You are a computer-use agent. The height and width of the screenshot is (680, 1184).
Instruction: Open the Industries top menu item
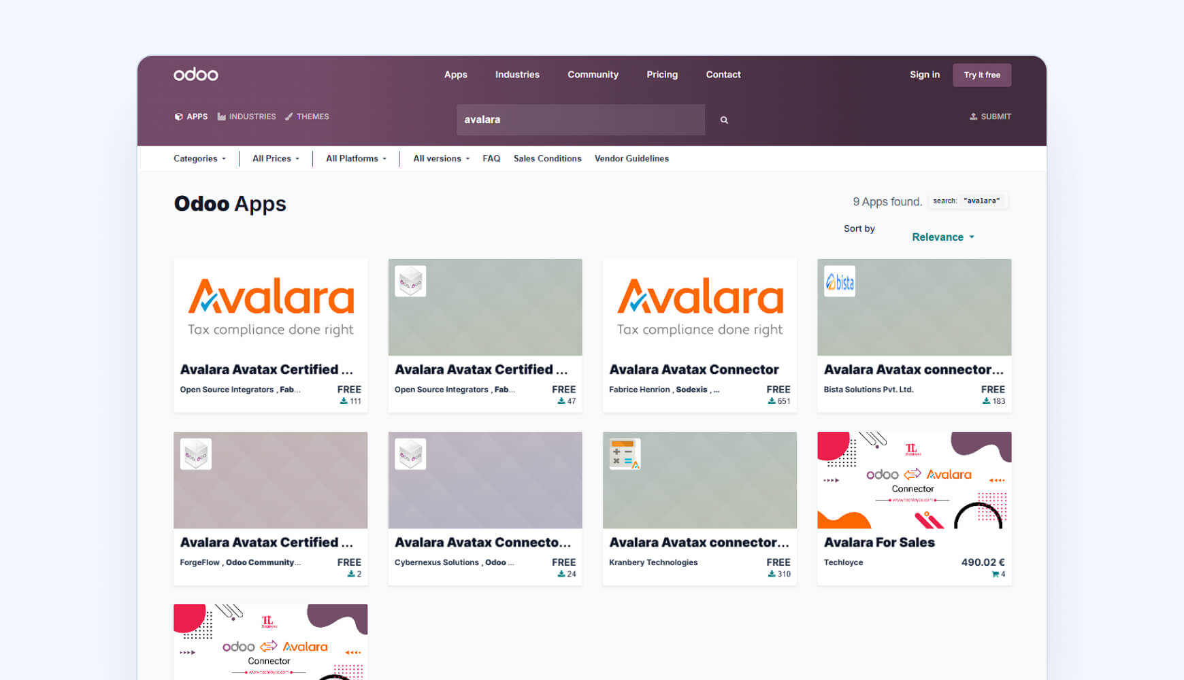pos(517,75)
